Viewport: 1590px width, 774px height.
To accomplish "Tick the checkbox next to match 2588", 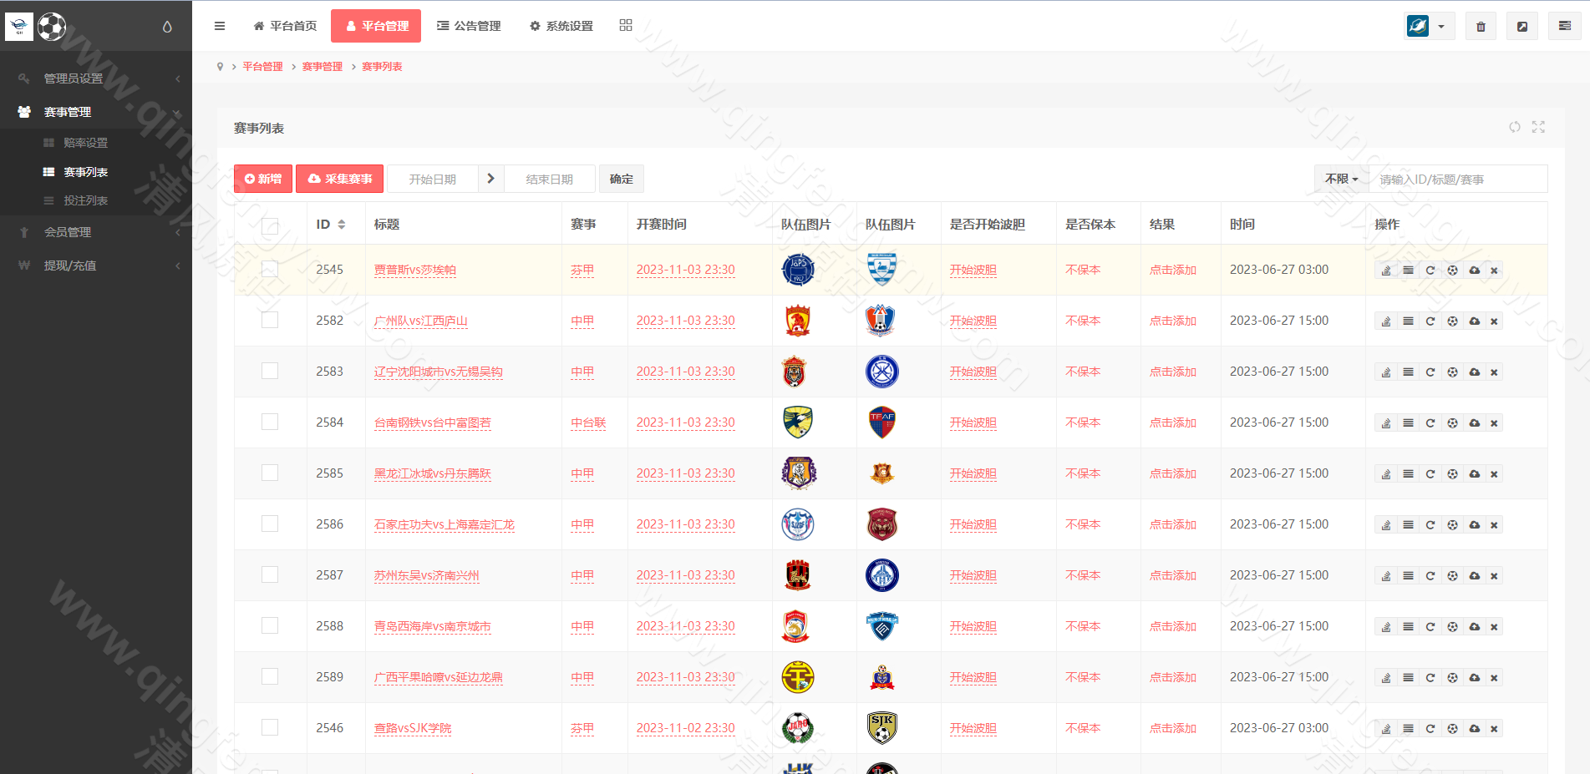I will pos(269,625).
